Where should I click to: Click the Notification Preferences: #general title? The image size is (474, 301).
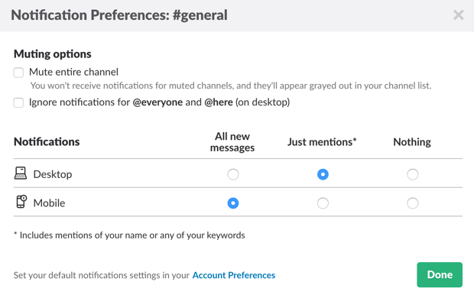[119, 15]
